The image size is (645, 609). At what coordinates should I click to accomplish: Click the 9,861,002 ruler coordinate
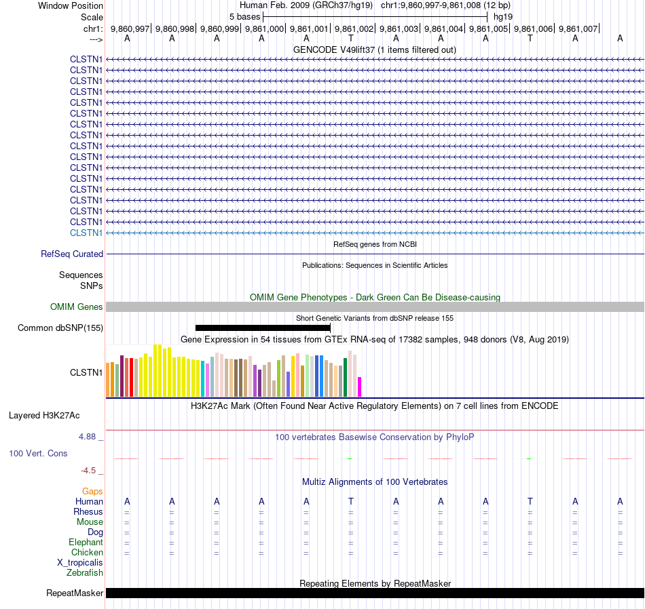click(354, 28)
